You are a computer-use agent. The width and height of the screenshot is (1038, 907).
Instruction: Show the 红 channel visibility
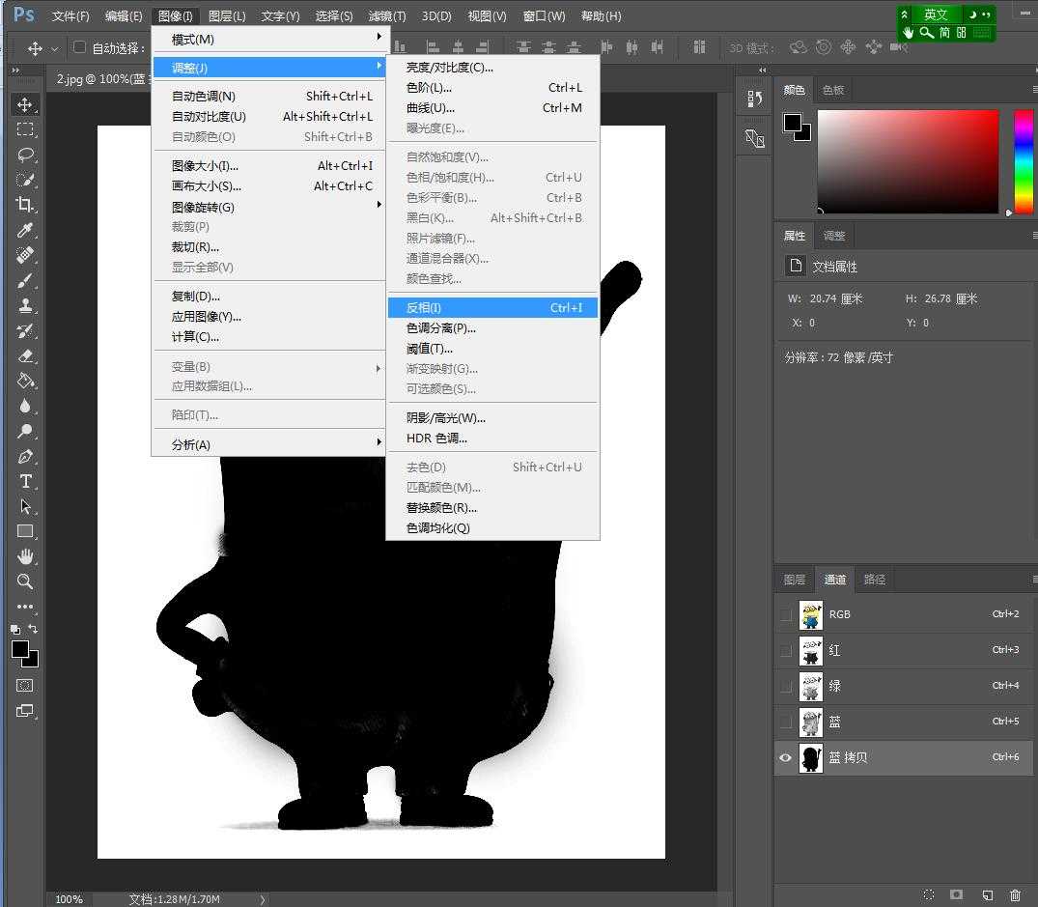click(x=786, y=651)
